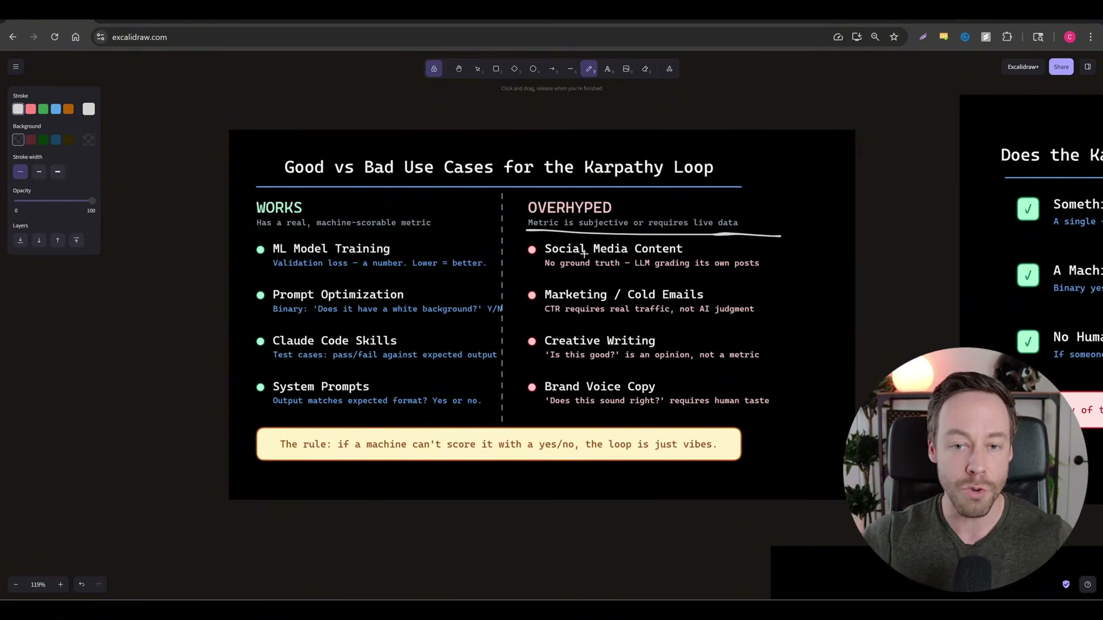Screen dimensions: 1103x620
Task: Bring selection to front layer
Action: click(x=76, y=240)
